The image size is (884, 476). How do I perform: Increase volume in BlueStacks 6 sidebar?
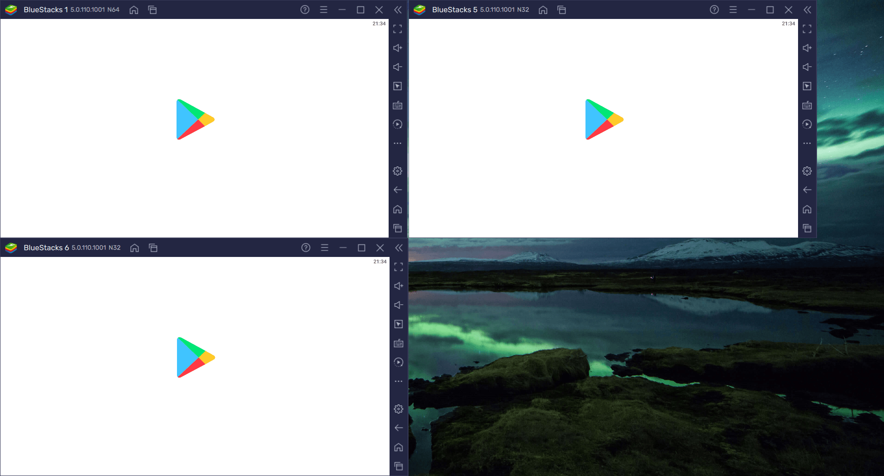(x=398, y=286)
